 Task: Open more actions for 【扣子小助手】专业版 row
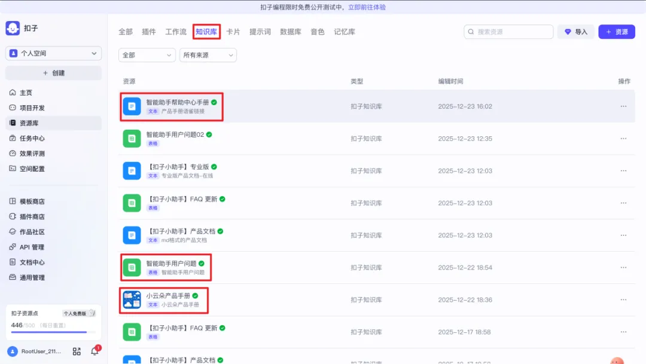pyautogui.click(x=623, y=171)
